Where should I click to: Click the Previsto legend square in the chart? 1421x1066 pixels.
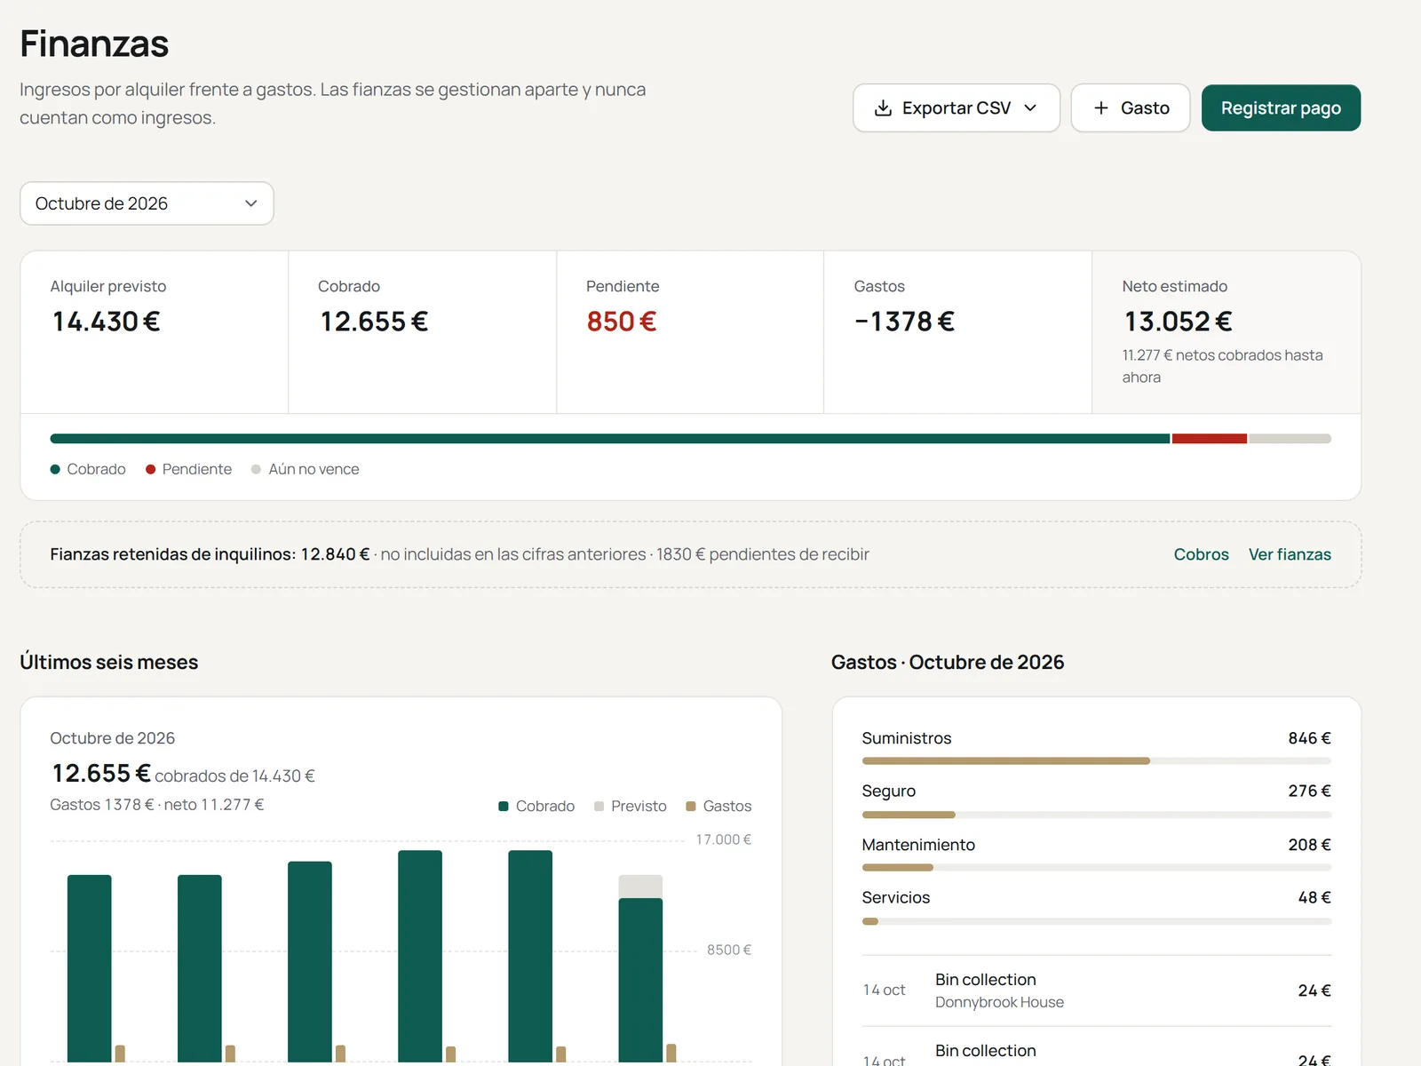pos(599,807)
